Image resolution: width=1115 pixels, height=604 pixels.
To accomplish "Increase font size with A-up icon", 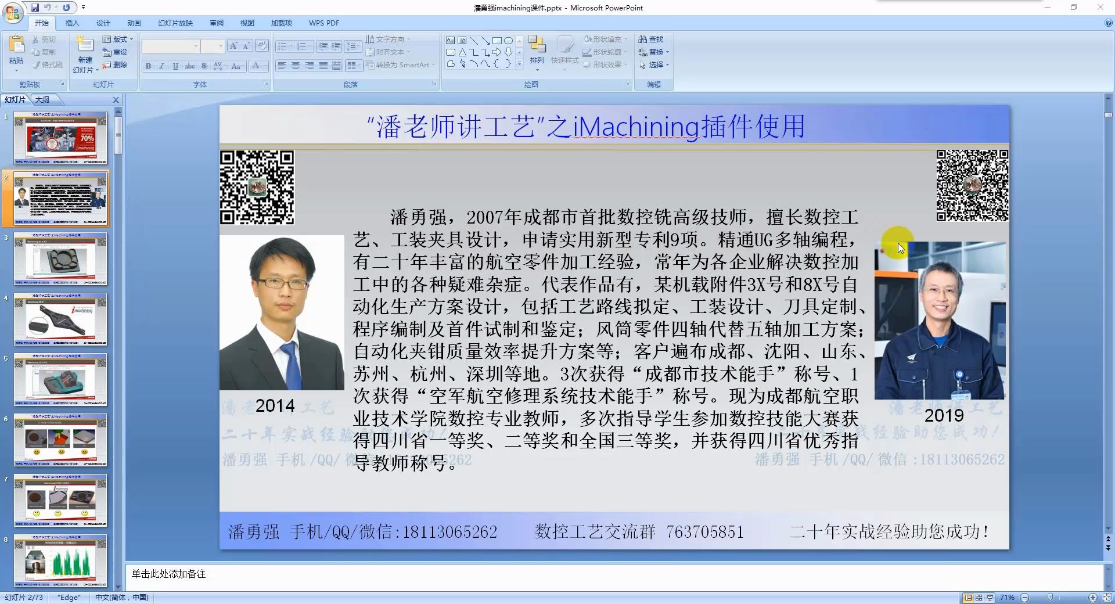I will 233,46.
